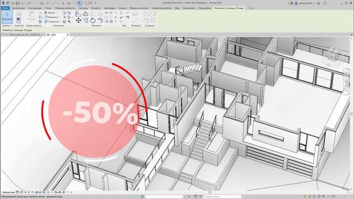Click the Геометрия panel label
The height and width of the screenshot is (199, 354).
tap(59, 26)
